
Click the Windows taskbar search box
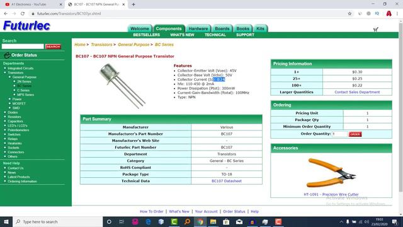(58, 221)
